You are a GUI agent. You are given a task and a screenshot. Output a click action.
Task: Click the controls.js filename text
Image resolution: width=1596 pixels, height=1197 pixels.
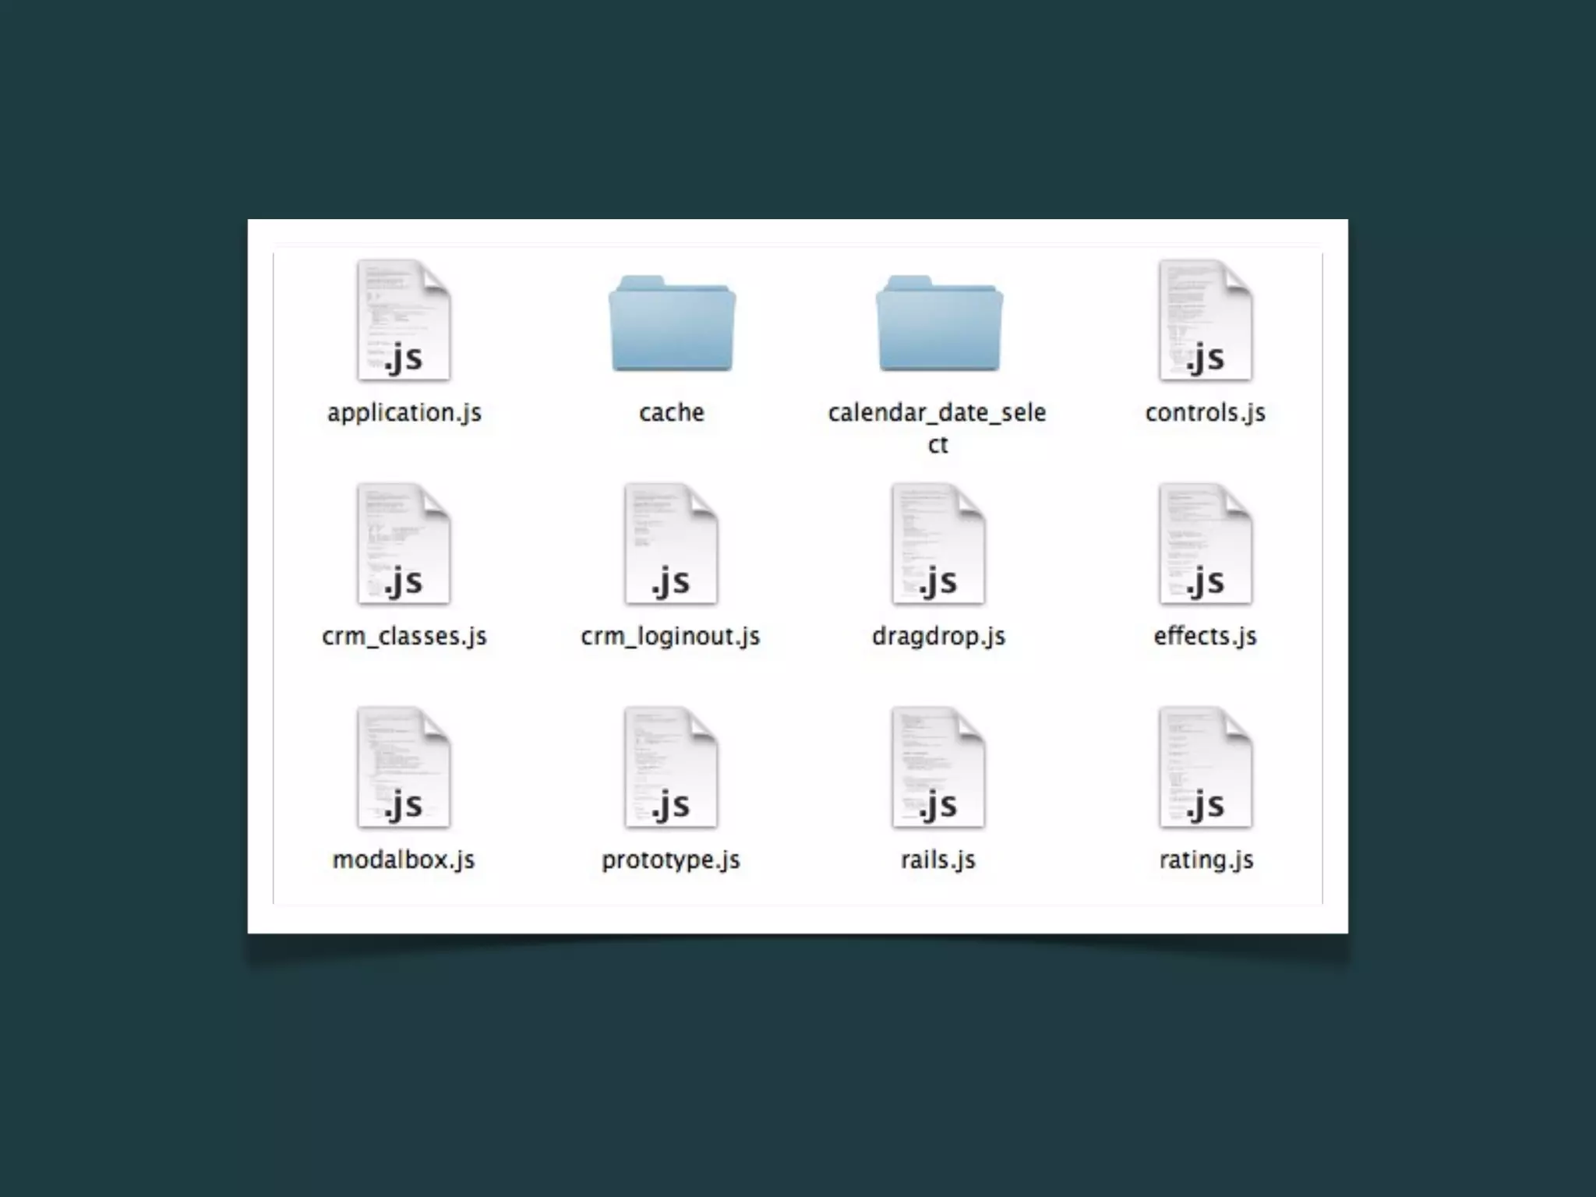tap(1205, 412)
